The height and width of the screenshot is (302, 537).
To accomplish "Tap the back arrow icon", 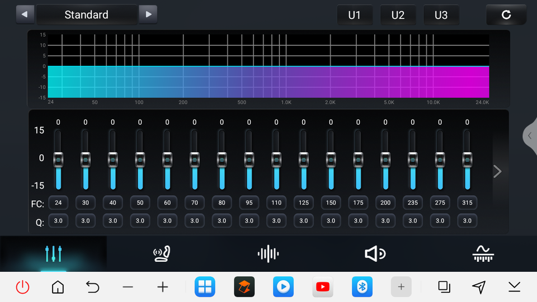I will [x=92, y=287].
